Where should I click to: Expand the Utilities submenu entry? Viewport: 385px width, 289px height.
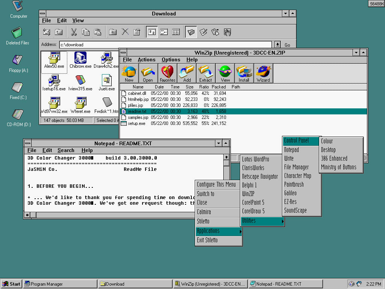(x=262, y=221)
